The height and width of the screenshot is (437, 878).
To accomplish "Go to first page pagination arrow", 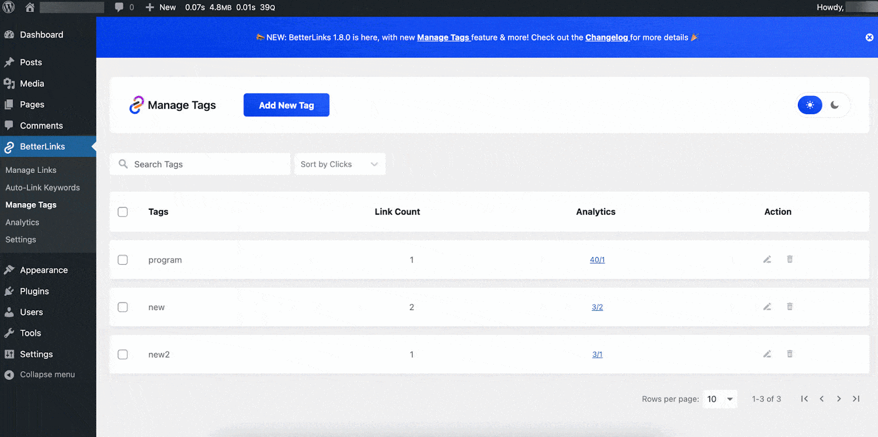I will (x=804, y=399).
